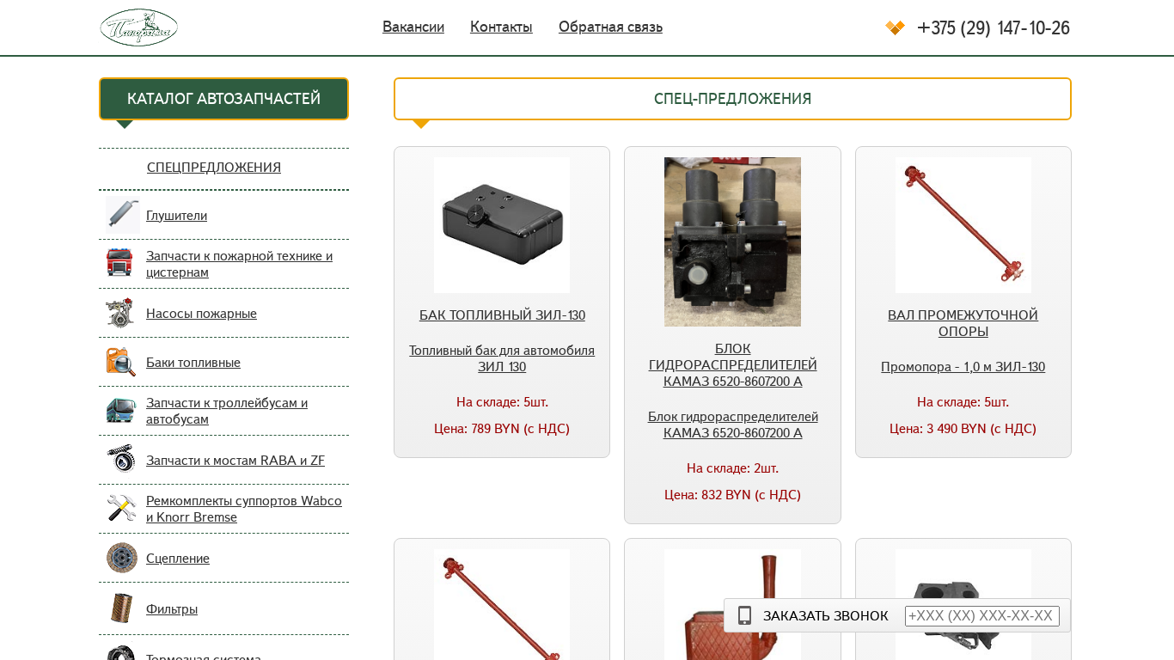Click the Каталог автозапчастей header button
The width and height of the screenshot is (1174, 660).
coord(223,99)
